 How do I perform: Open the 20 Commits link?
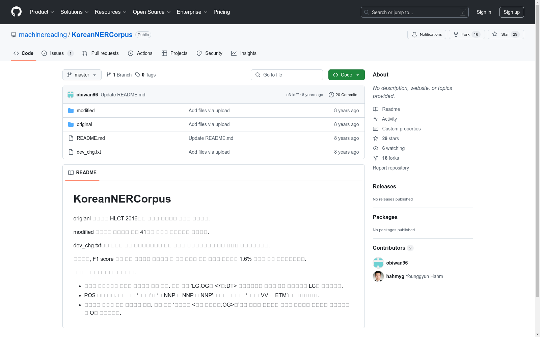(x=343, y=95)
